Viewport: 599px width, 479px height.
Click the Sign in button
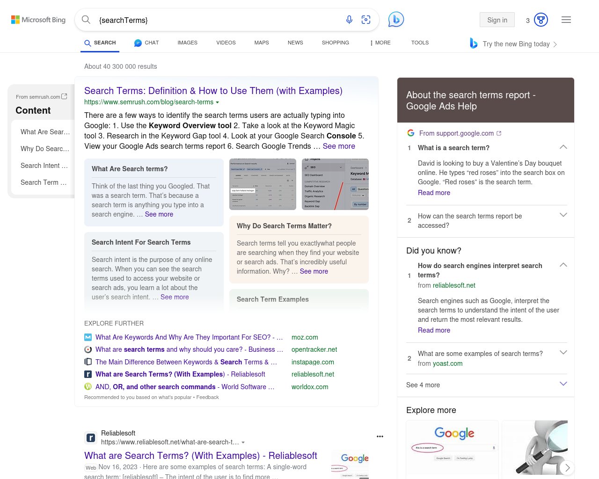(x=497, y=20)
